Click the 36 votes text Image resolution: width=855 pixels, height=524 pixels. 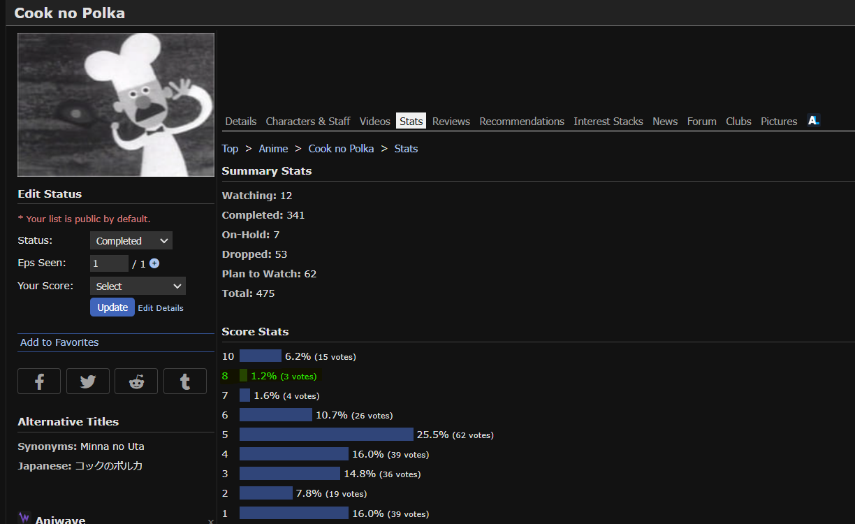coord(400,474)
